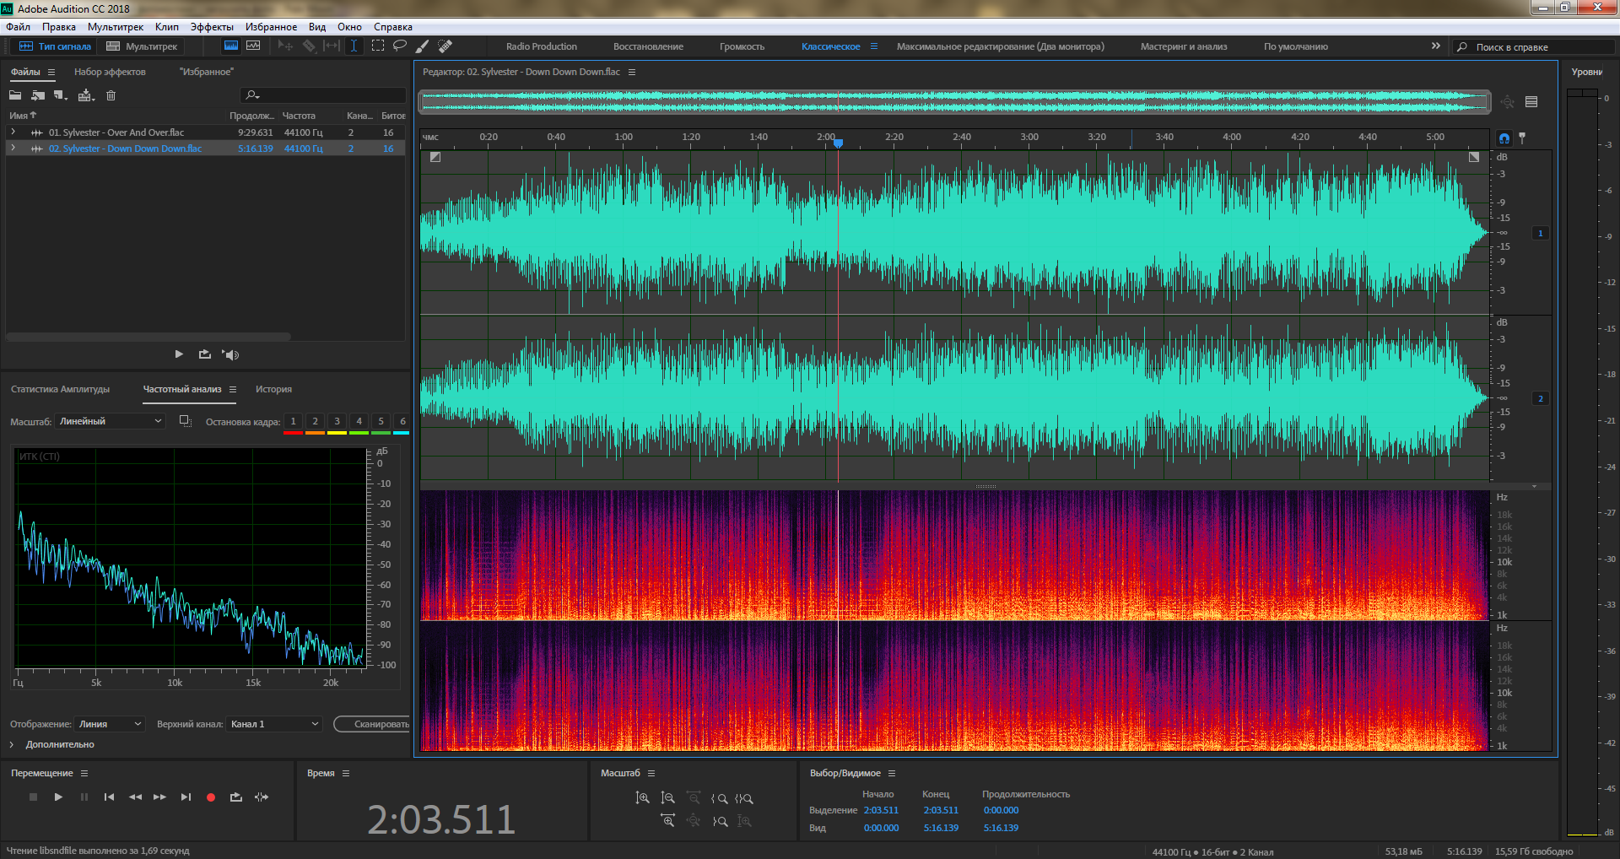Image resolution: width=1620 pixels, height=859 pixels.
Task: Click the trash icon in Файлы panel
Action: (111, 95)
